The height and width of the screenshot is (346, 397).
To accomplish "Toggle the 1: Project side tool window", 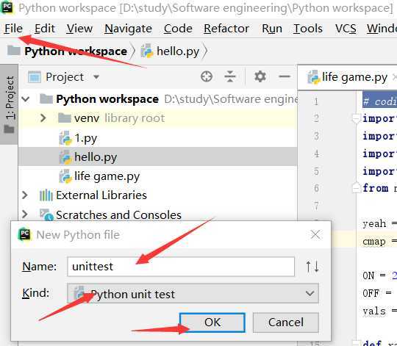I will [9, 104].
